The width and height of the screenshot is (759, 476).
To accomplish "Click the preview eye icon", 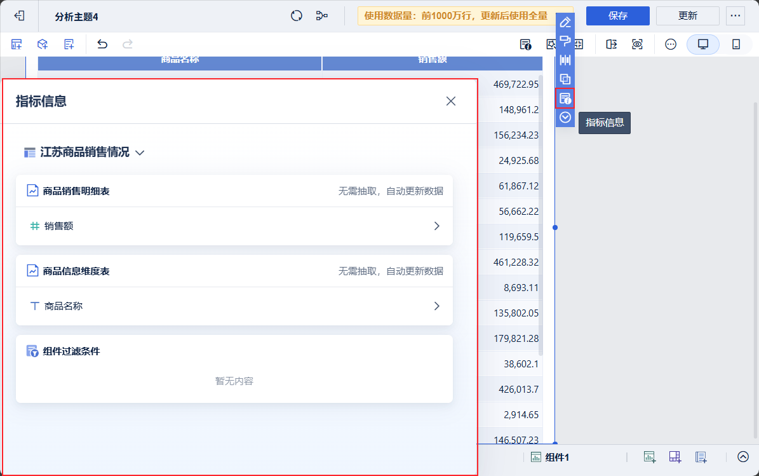I will click(638, 44).
